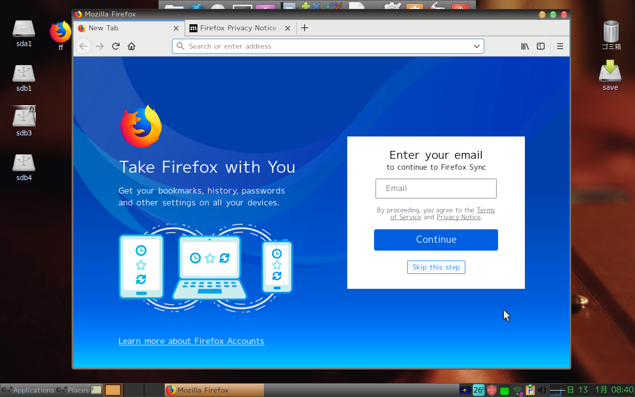Image resolution: width=635 pixels, height=397 pixels.
Task: Click Skip this step
Action: pos(436,267)
